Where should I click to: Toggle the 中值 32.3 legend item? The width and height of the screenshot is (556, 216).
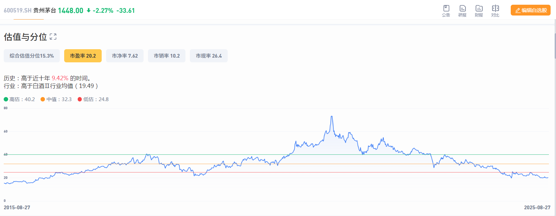(x=56, y=99)
